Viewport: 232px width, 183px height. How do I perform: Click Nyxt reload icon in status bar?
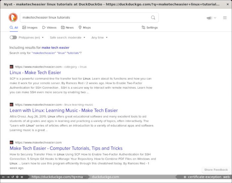tap(13, 177)
